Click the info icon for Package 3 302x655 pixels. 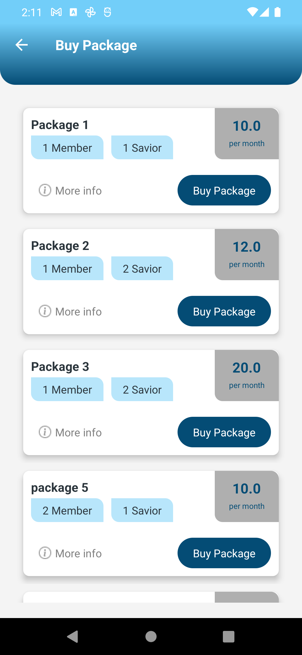(x=45, y=432)
